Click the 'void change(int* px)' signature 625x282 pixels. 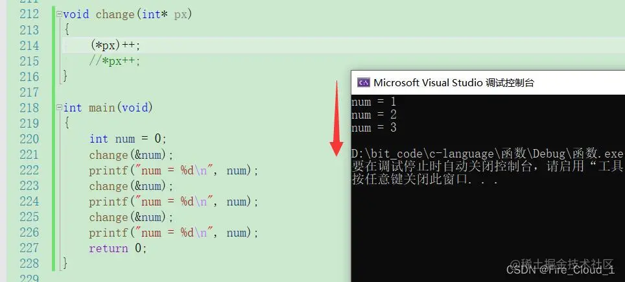pos(128,14)
